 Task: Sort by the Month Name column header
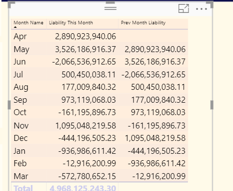coord(28,23)
